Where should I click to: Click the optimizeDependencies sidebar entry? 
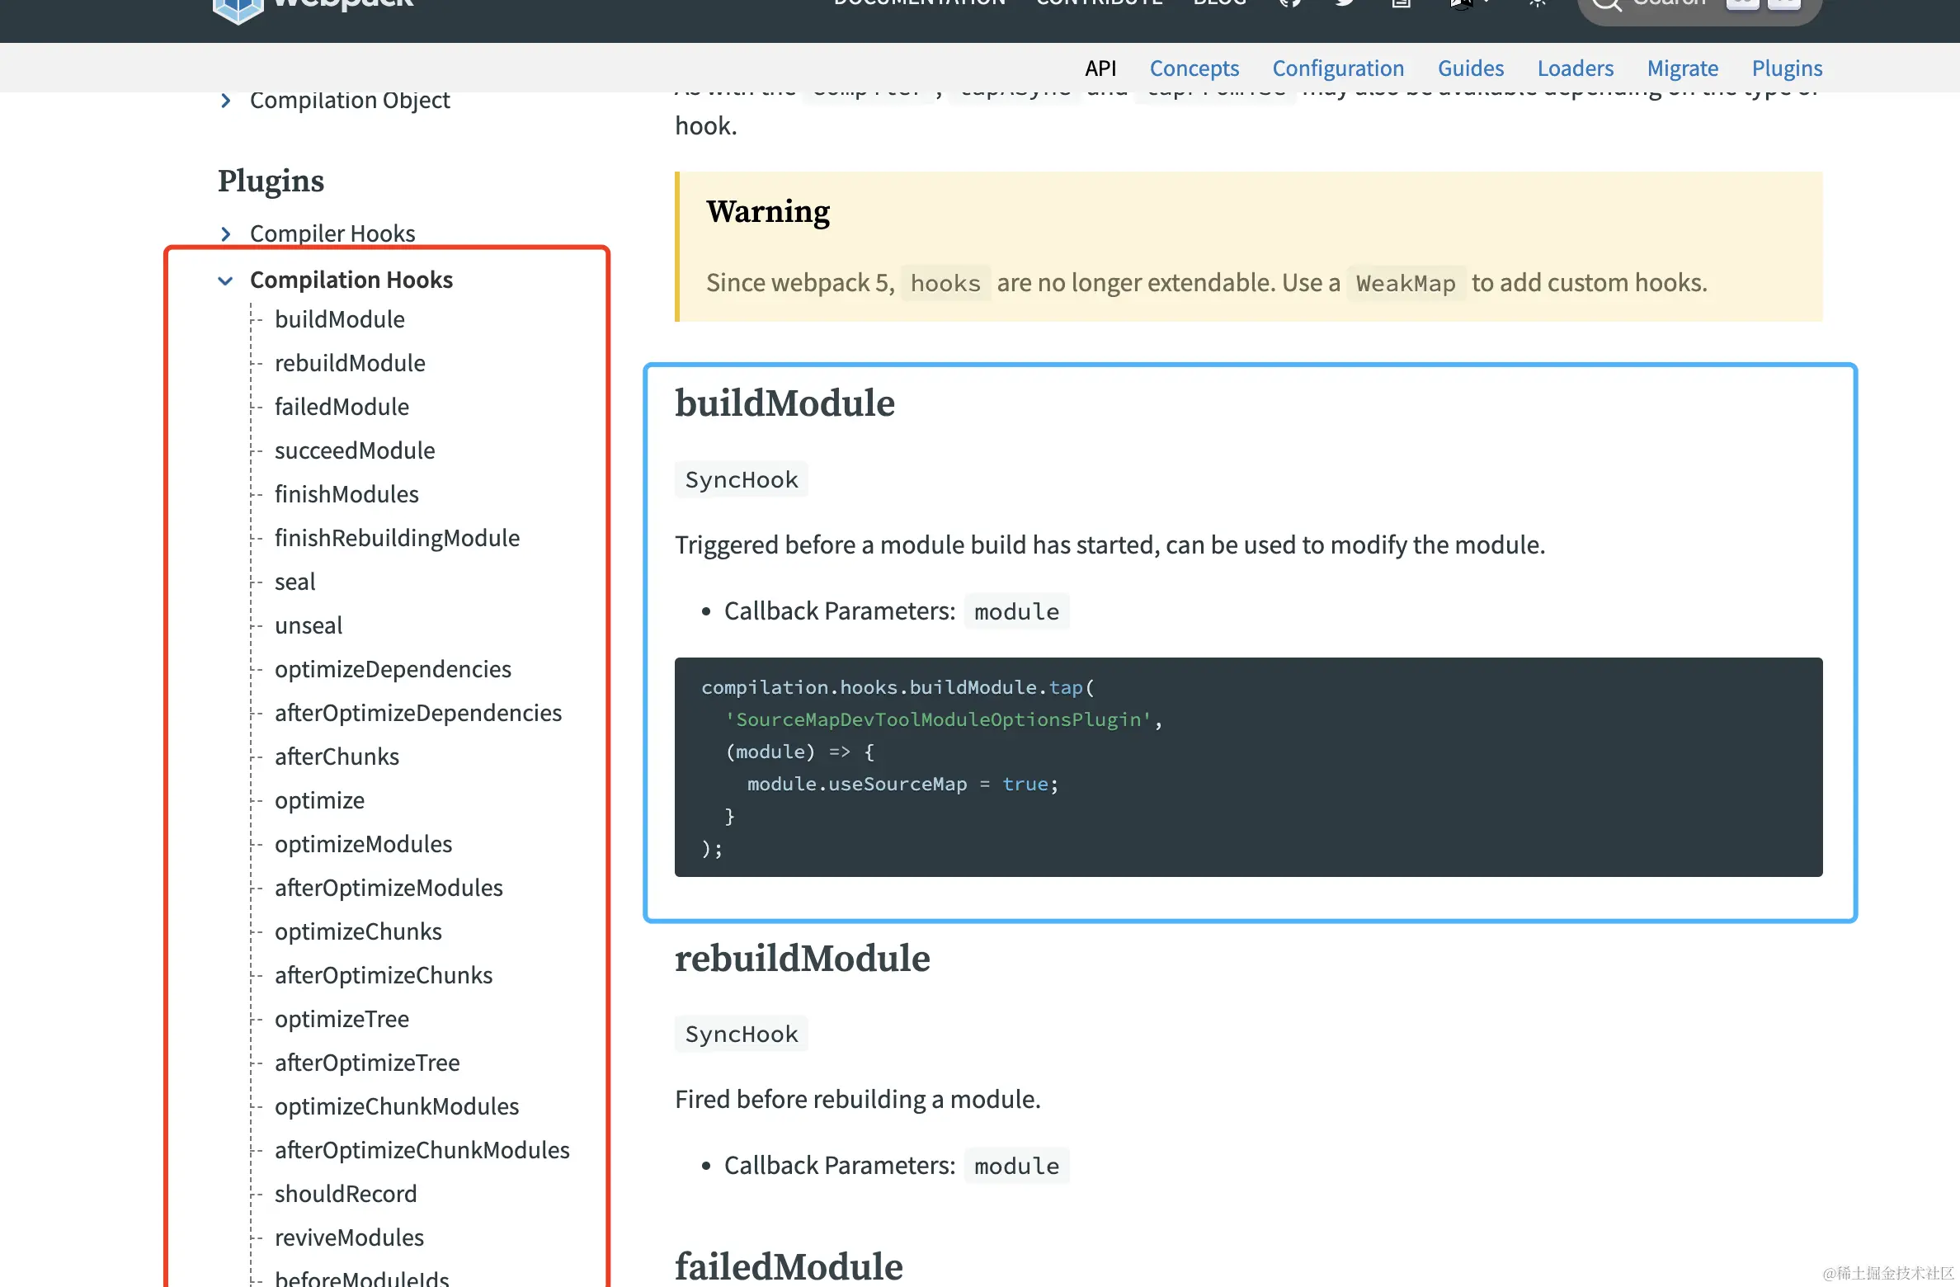[x=393, y=669]
